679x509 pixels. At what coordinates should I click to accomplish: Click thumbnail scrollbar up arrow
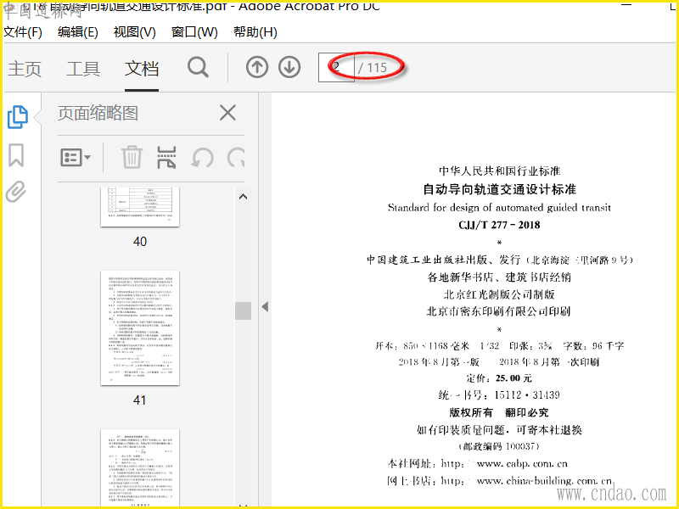[x=244, y=197]
